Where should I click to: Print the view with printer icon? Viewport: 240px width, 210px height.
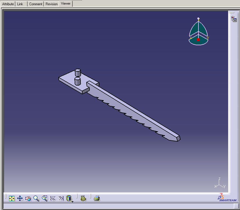97,198
